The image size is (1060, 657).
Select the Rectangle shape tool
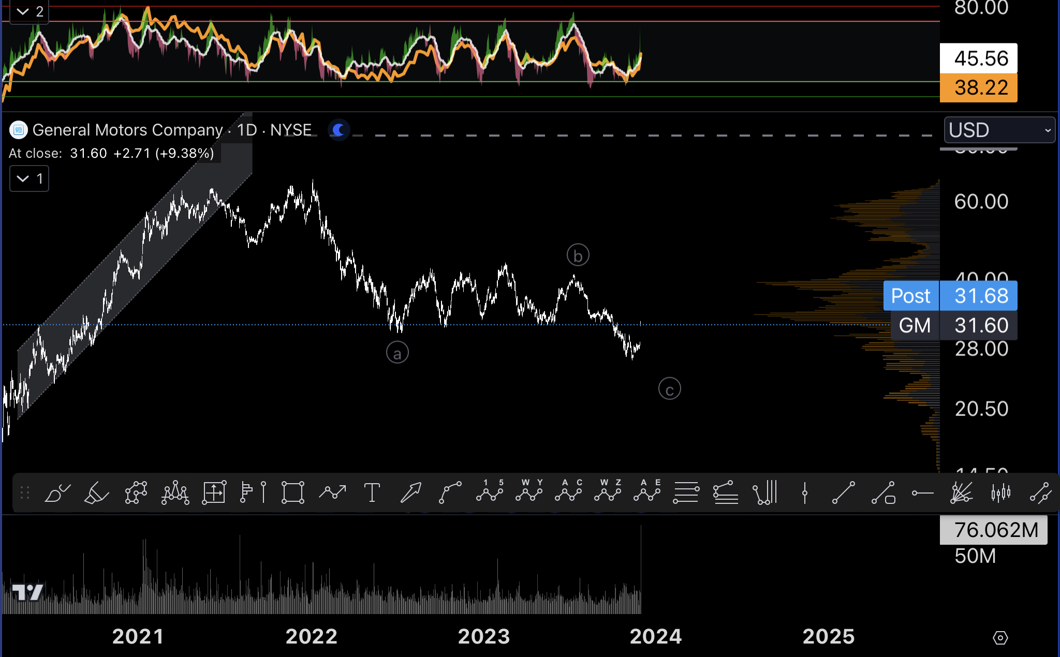tap(292, 492)
